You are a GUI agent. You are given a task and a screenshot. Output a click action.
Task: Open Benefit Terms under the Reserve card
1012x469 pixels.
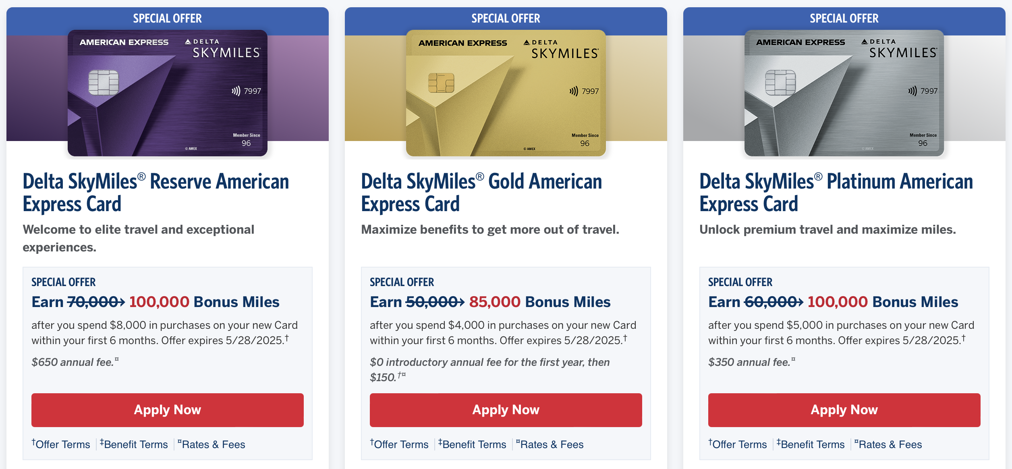(134, 444)
